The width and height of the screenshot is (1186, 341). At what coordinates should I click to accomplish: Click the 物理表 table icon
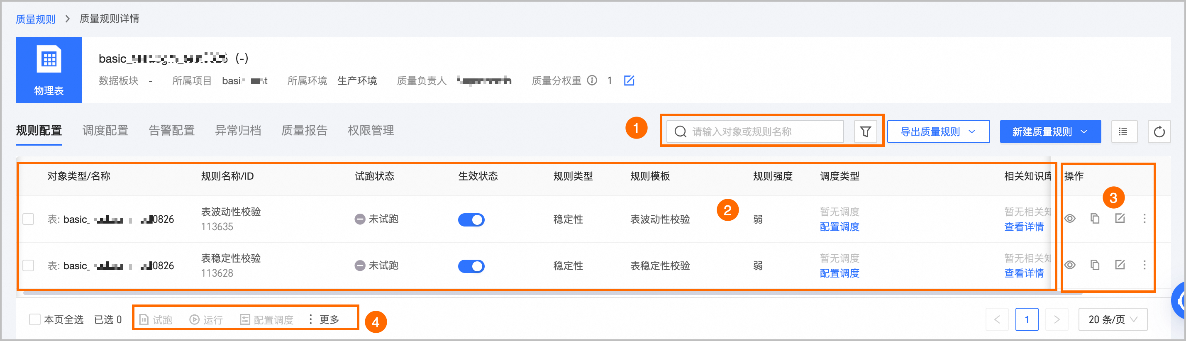[49, 59]
